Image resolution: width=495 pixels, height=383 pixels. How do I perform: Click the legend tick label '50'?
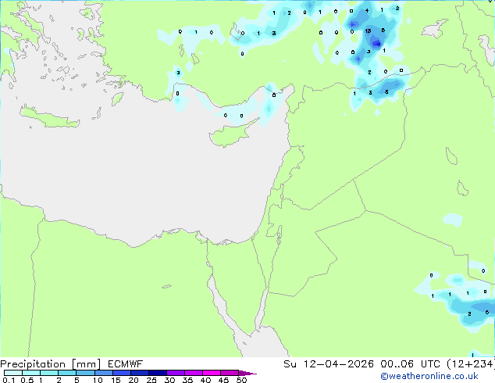[241, 380]
